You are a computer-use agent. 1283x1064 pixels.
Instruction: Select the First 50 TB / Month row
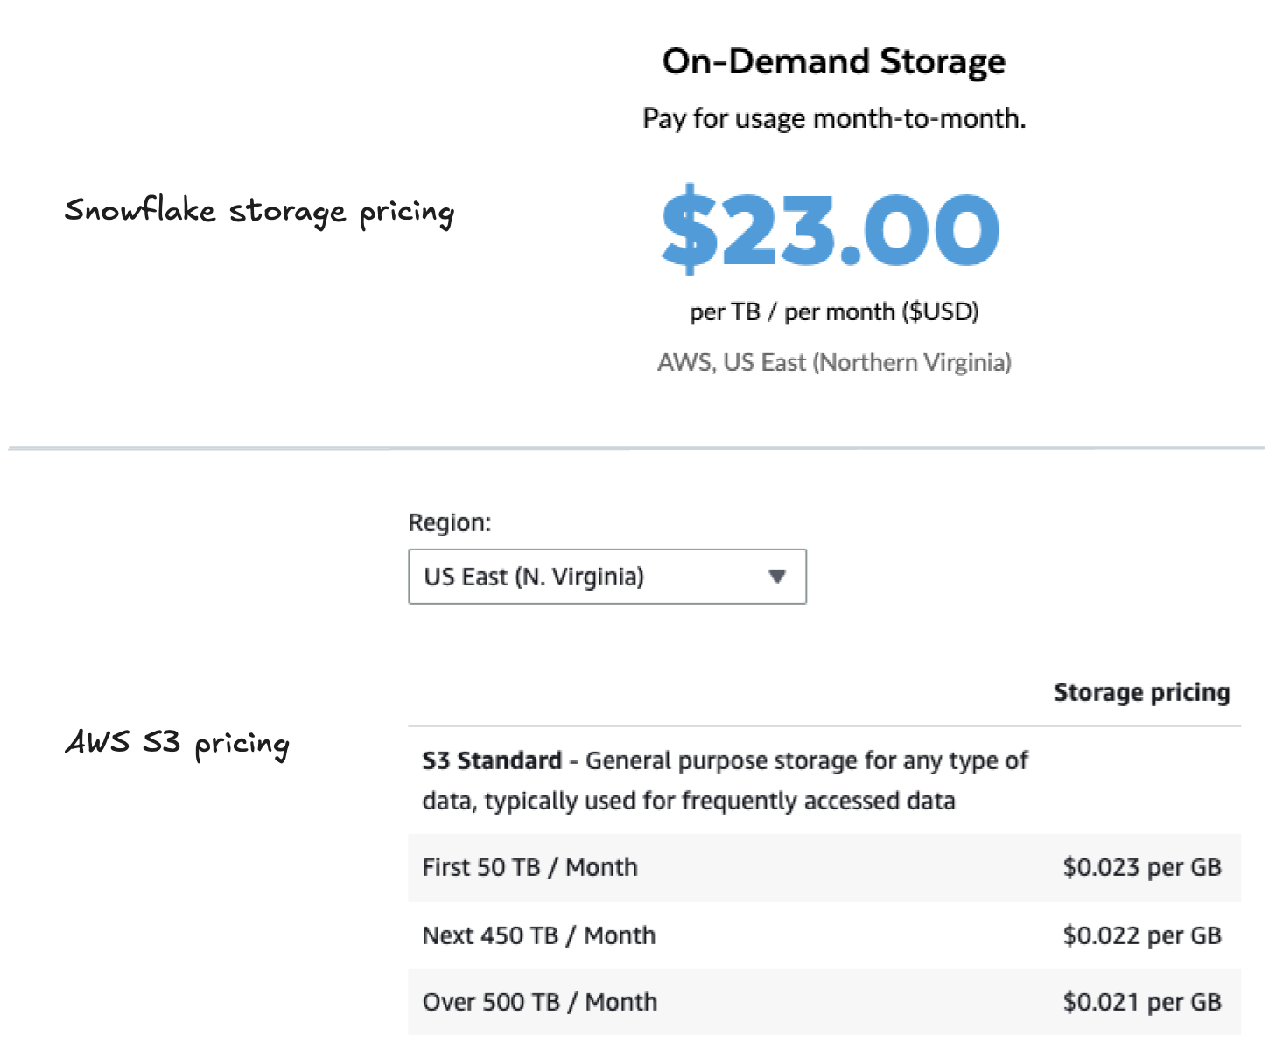tap(824, 867)
